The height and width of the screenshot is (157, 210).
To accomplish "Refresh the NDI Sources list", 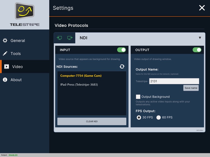I will (x=122, y=66).
